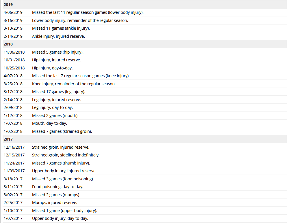Viewport: 288px width, 223px height.
Task: Select the 11/06/2018 date
Action: 14,52
